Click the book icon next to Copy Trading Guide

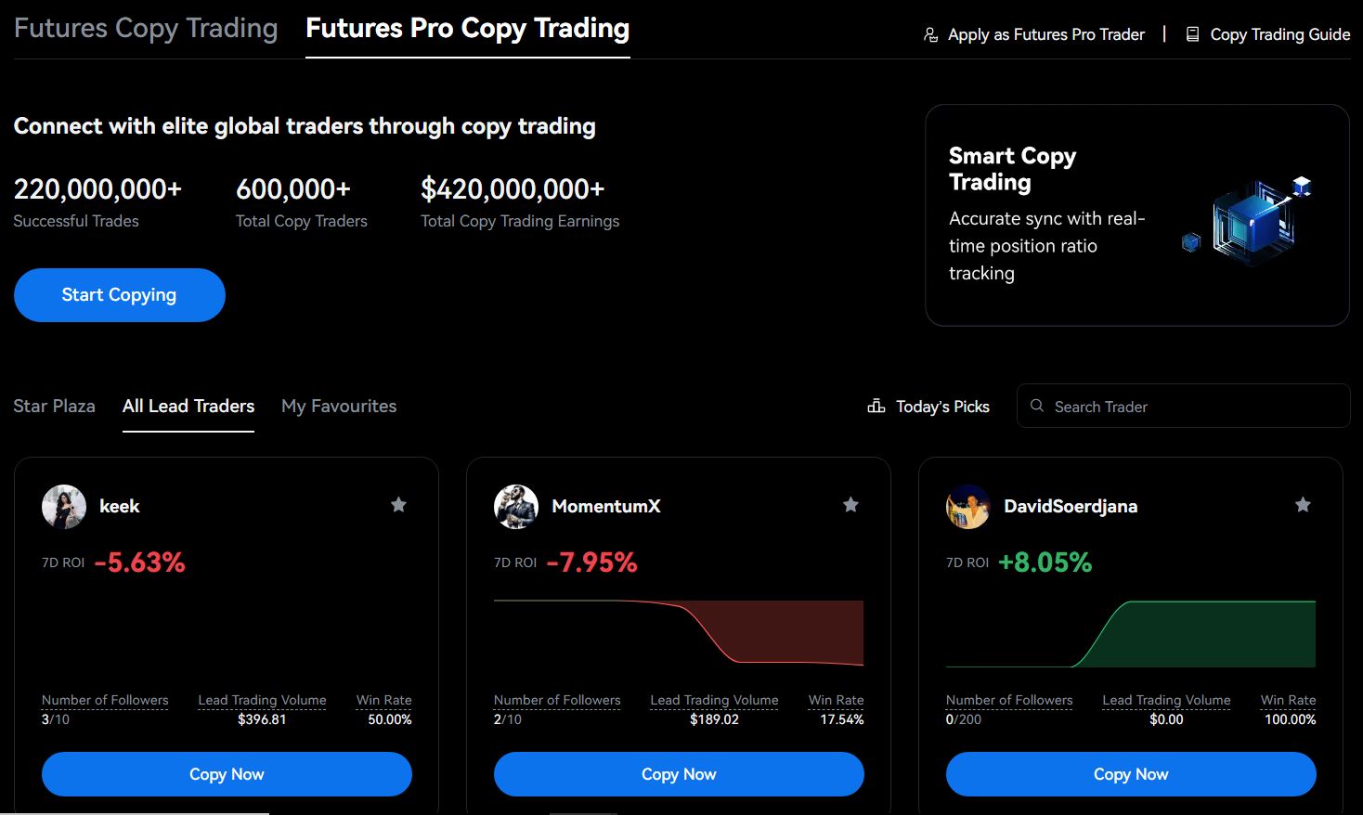coord(1189,33)
